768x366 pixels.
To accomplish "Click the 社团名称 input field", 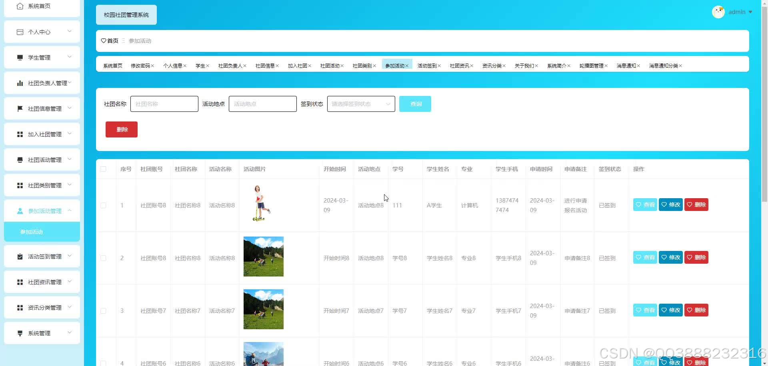I will 164,104.
